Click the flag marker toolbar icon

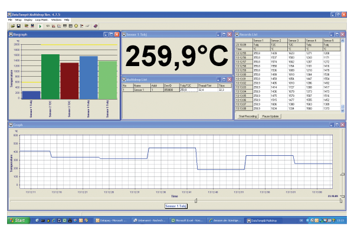point(82,26)
